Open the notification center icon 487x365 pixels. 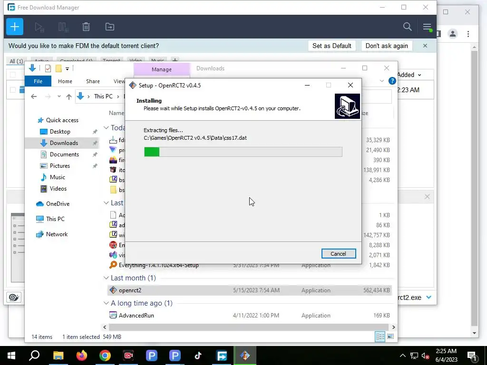click(472, 355)
